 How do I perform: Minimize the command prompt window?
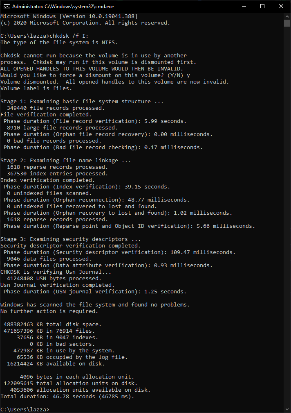pyautogui.click(x=244, y=6)
